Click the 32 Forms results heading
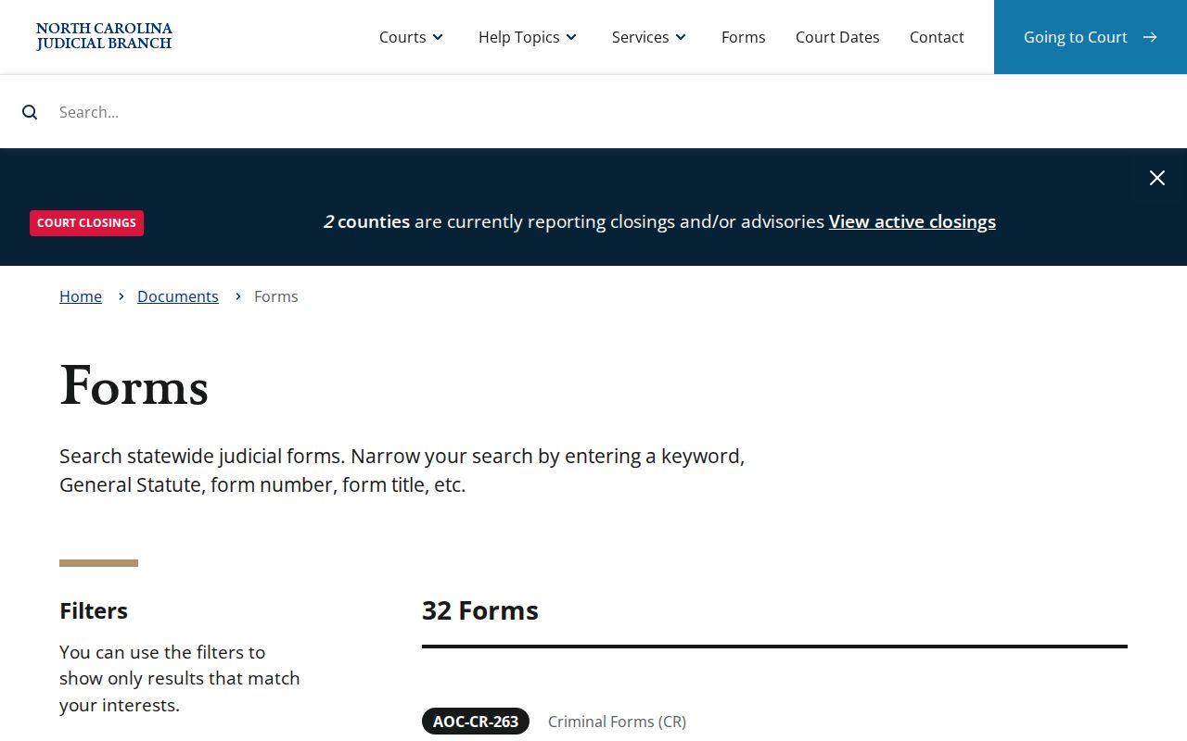The image size is (1187, 741). point(480,610)
